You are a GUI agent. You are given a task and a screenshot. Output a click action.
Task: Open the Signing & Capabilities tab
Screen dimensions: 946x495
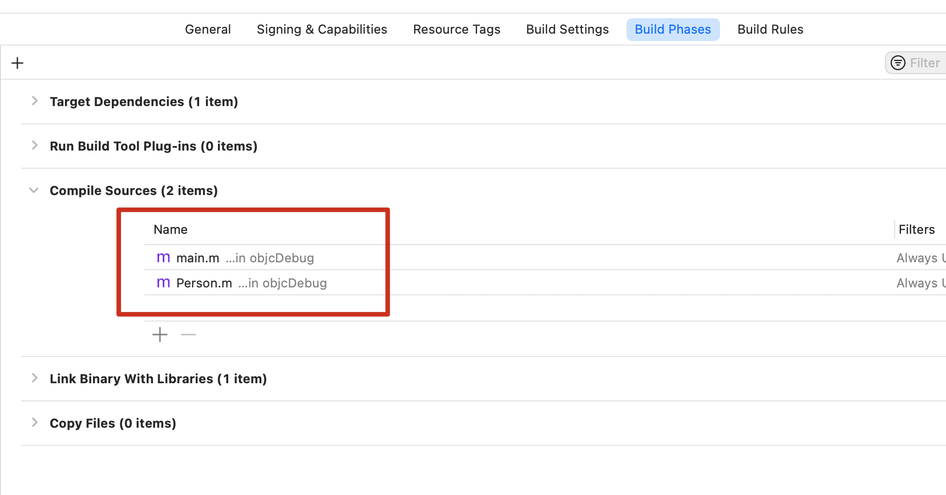coord(322,30)
